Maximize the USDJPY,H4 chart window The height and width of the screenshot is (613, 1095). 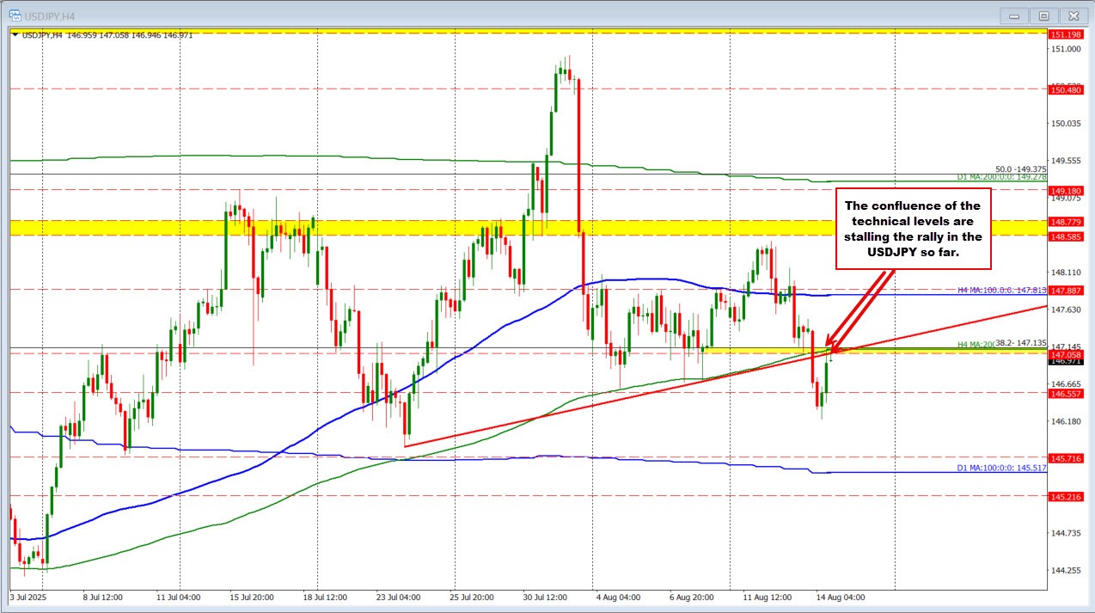(x=1043, y=15)
